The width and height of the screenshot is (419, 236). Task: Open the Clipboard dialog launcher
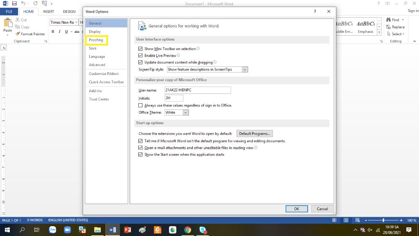[x=46, y=41]
